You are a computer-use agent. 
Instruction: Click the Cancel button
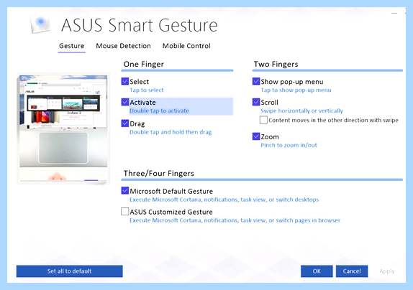[352, 271]
